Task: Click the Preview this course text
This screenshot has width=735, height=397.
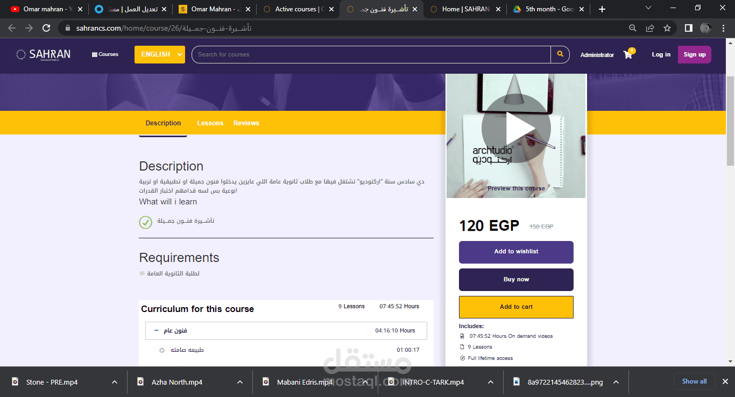Action: coord(516,188)
